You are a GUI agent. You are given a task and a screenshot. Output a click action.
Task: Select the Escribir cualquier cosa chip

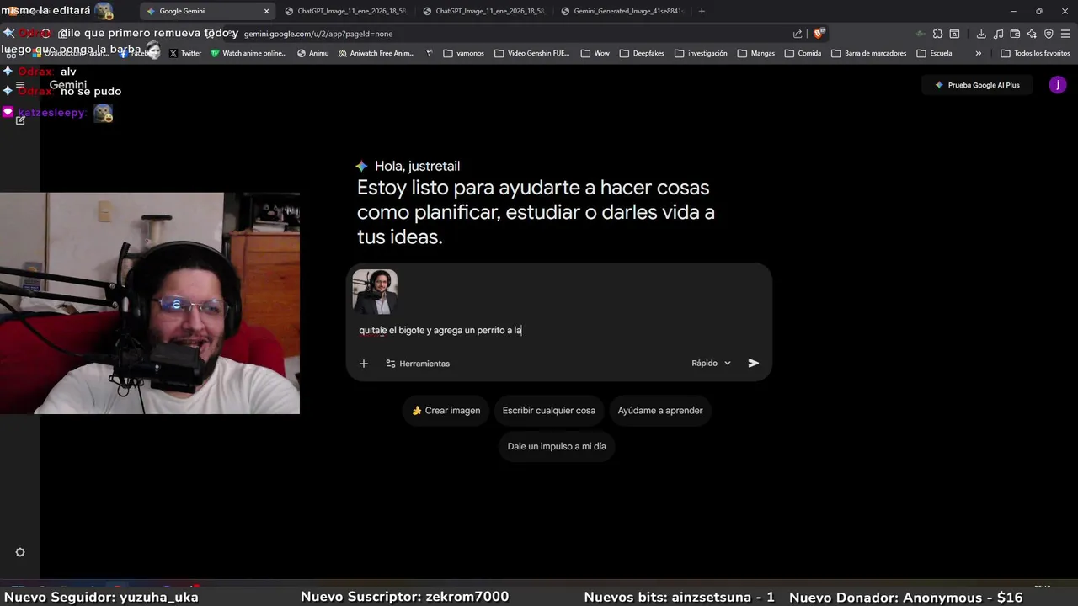pos(549,411)
